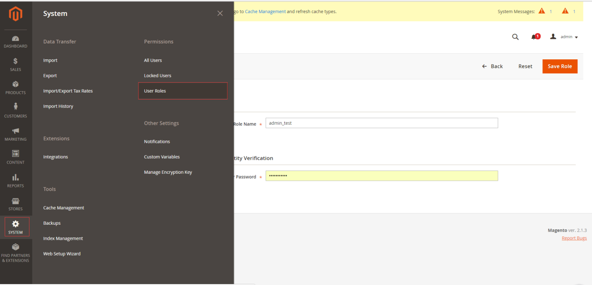Viewport: 592px width, 285px height.
Task: Open Cache Management under Tools
Action: click(64, 208)
